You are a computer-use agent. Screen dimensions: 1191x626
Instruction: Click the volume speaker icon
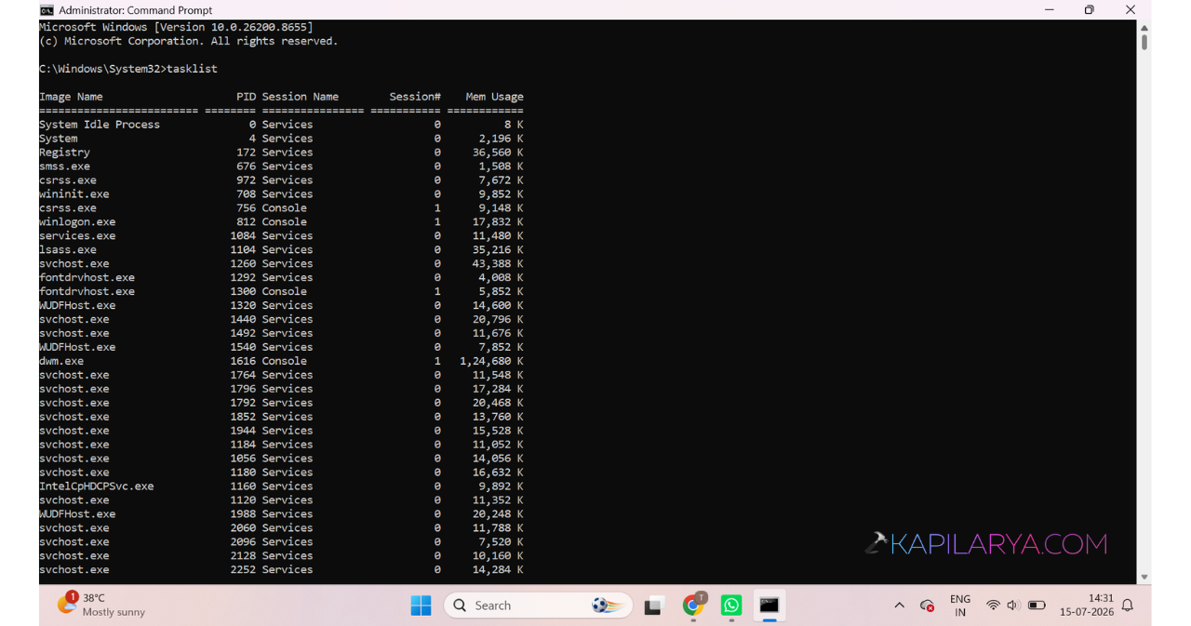pyautogui.click(x=1013, y=606)
